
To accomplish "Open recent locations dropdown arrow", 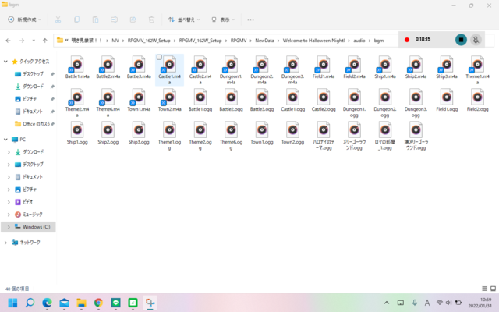I will point(34,41).
